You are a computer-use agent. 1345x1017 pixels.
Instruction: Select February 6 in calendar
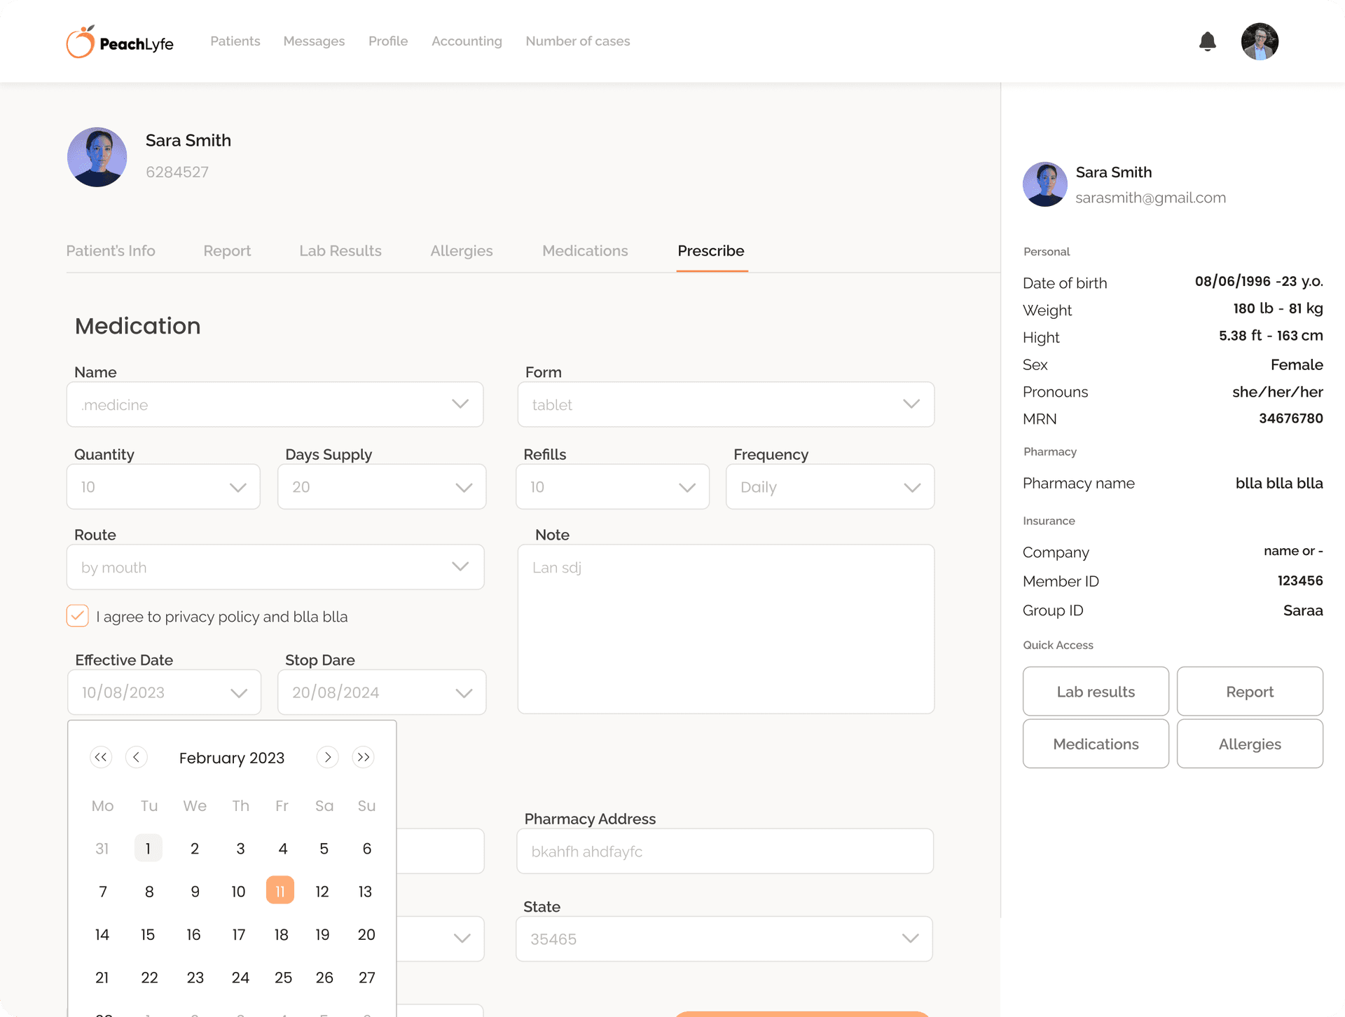[366, 848]
